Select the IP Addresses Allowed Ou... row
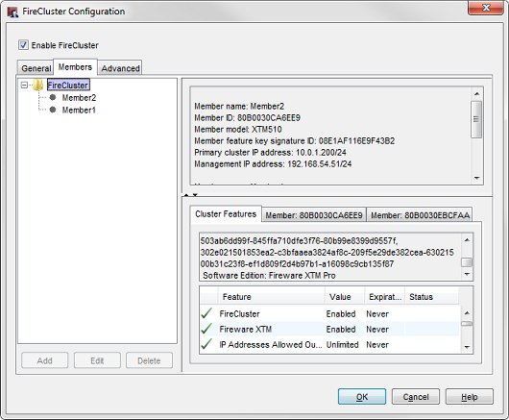This screenshot has width=509, height=420. coord(329,344)
